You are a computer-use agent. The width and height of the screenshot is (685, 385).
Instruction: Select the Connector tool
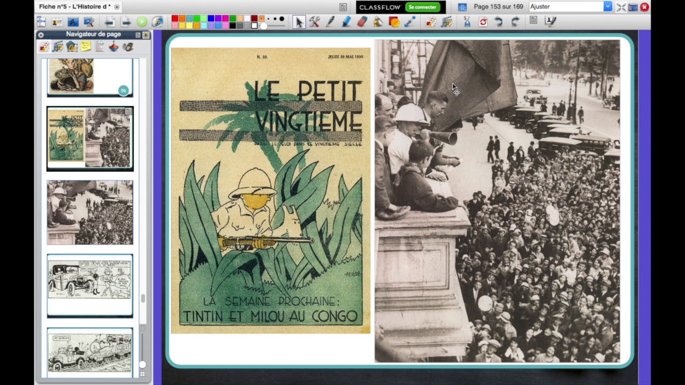coord(410,22)
